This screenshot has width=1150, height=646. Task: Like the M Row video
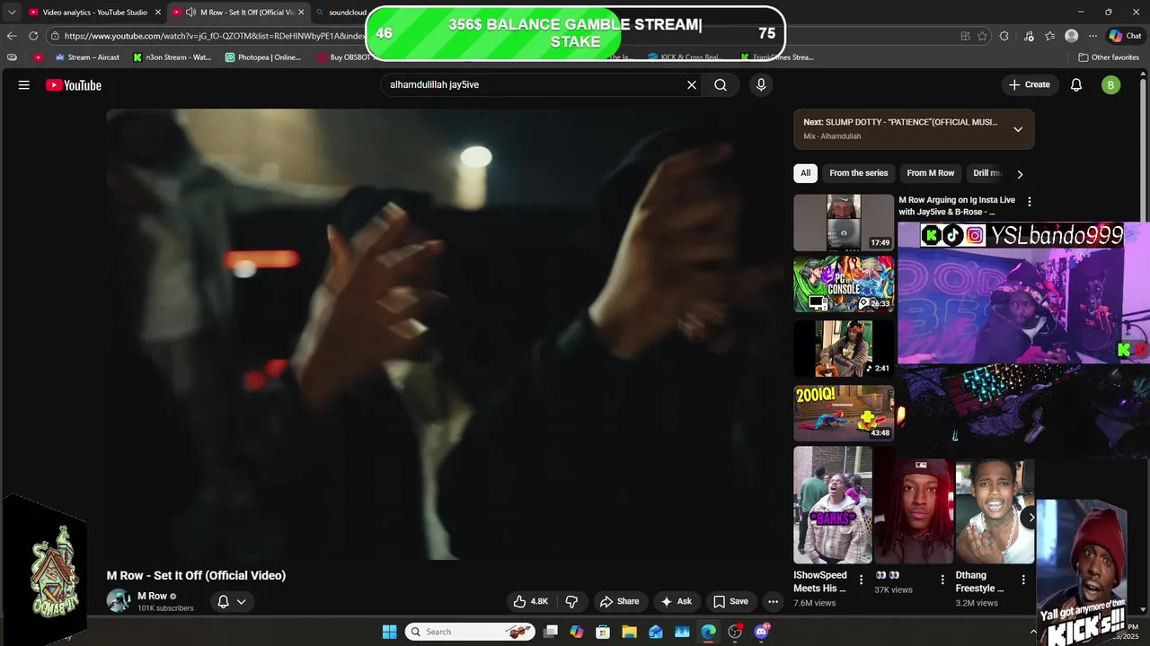[x=531, y=601]
